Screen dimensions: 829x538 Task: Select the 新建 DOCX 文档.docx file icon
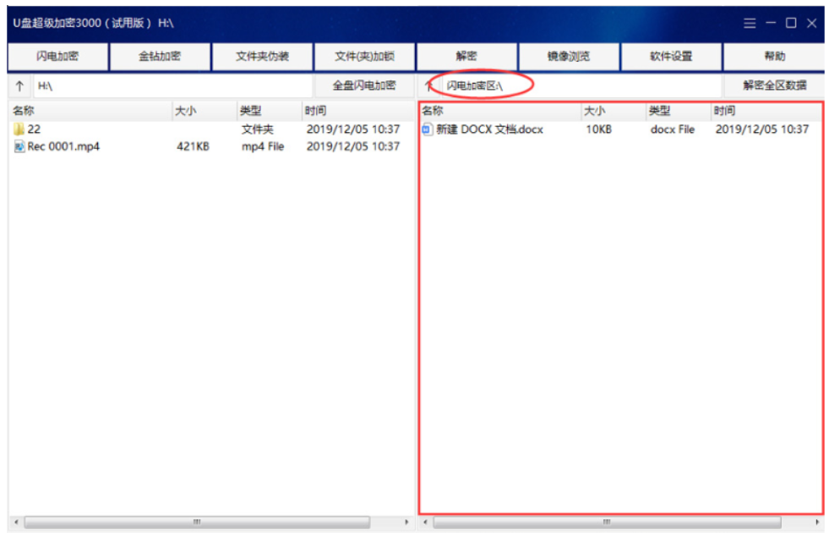(427, 129)
